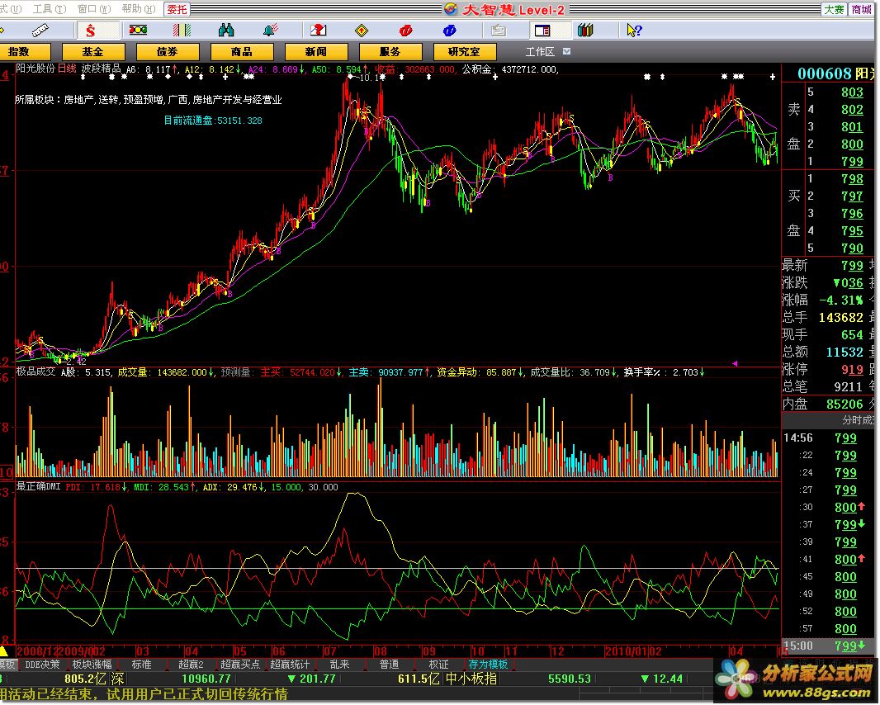The image size is (880, 705).
Task: Switch to the DDE决策 tab
Action: [x=41, y=665]
